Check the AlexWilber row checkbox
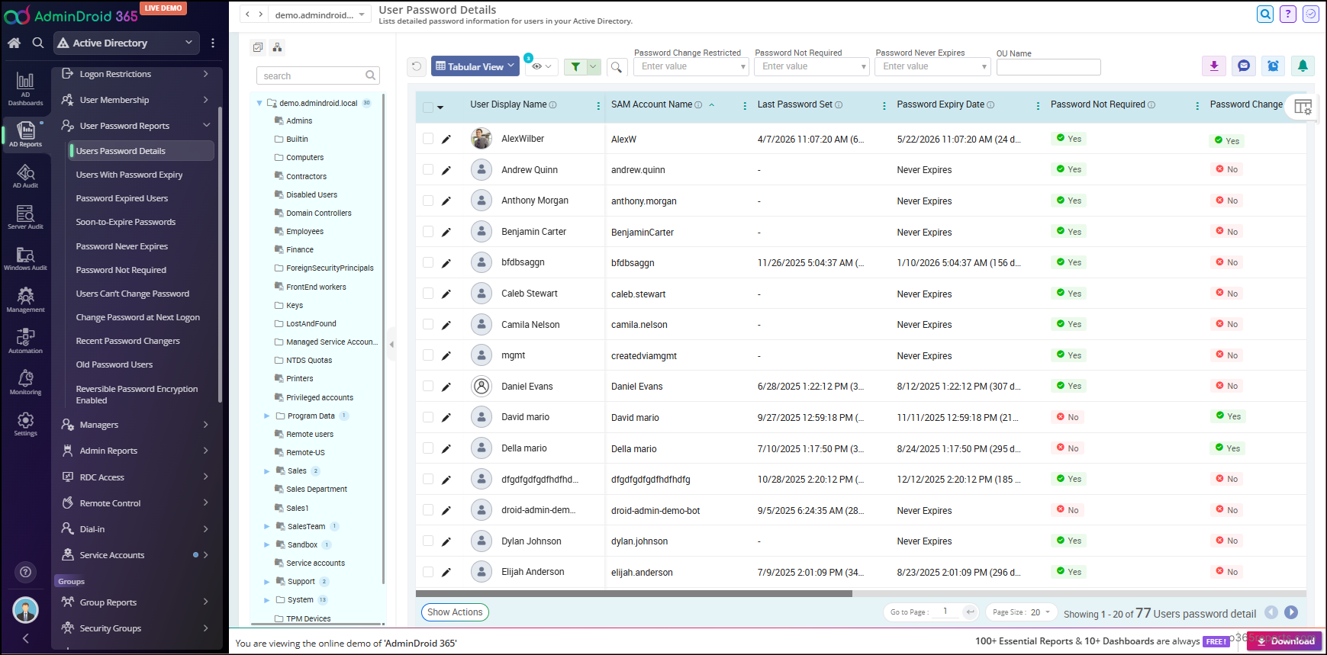1327x655 pixels. pyautogui.click(x=428, y=139)
